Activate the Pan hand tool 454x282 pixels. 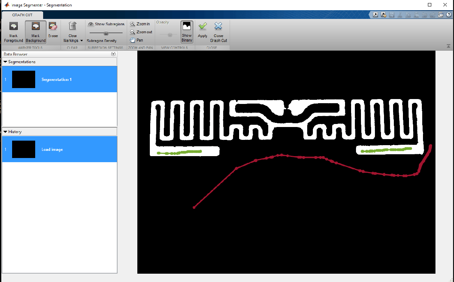pyautogui.click(x=136, y=40)
